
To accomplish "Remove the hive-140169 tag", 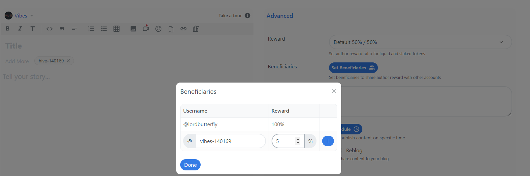I will tap(68, 61).
